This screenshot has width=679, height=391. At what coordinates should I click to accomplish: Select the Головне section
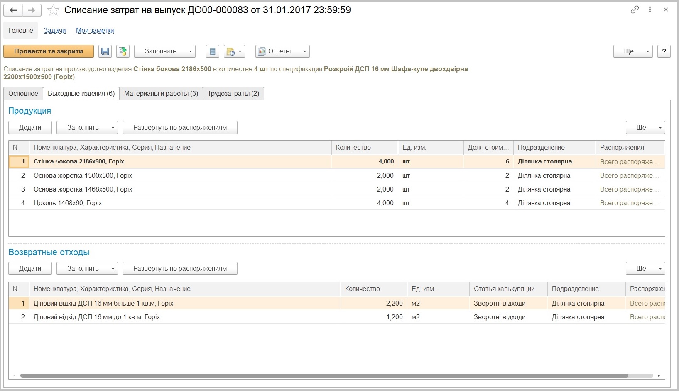[x=21, y=30]
